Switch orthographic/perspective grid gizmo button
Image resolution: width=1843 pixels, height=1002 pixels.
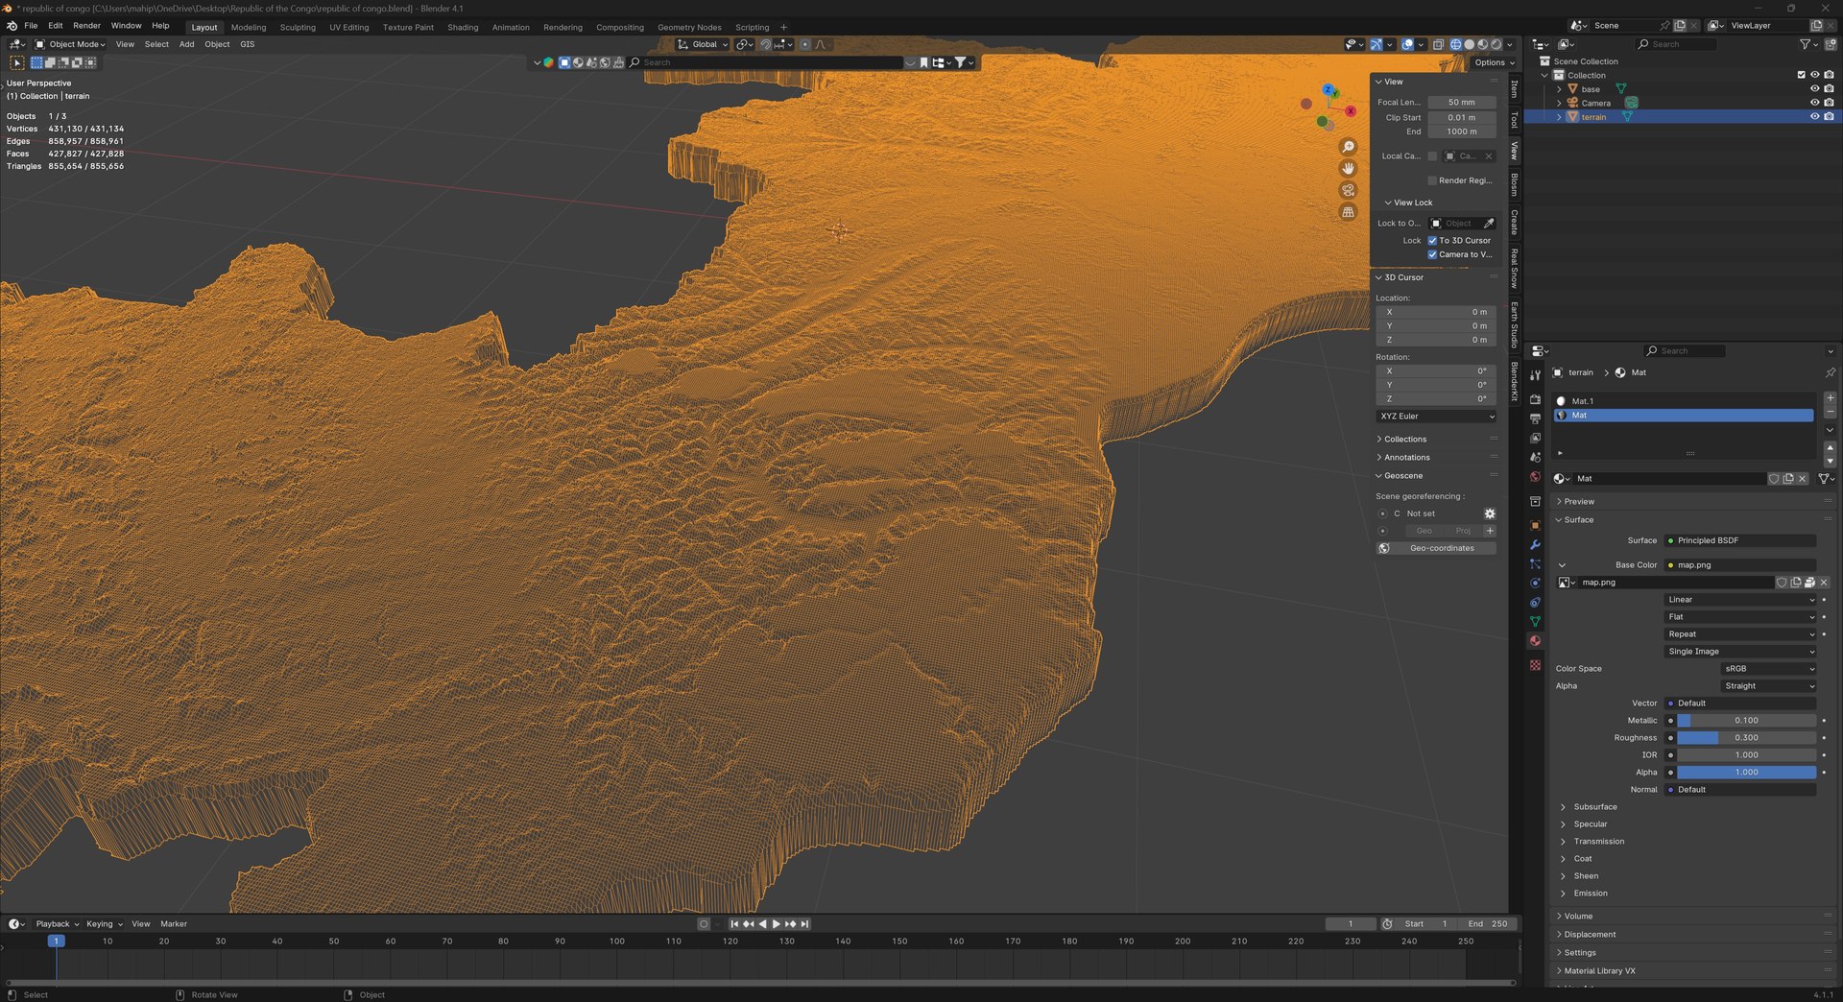(1348, 212)
